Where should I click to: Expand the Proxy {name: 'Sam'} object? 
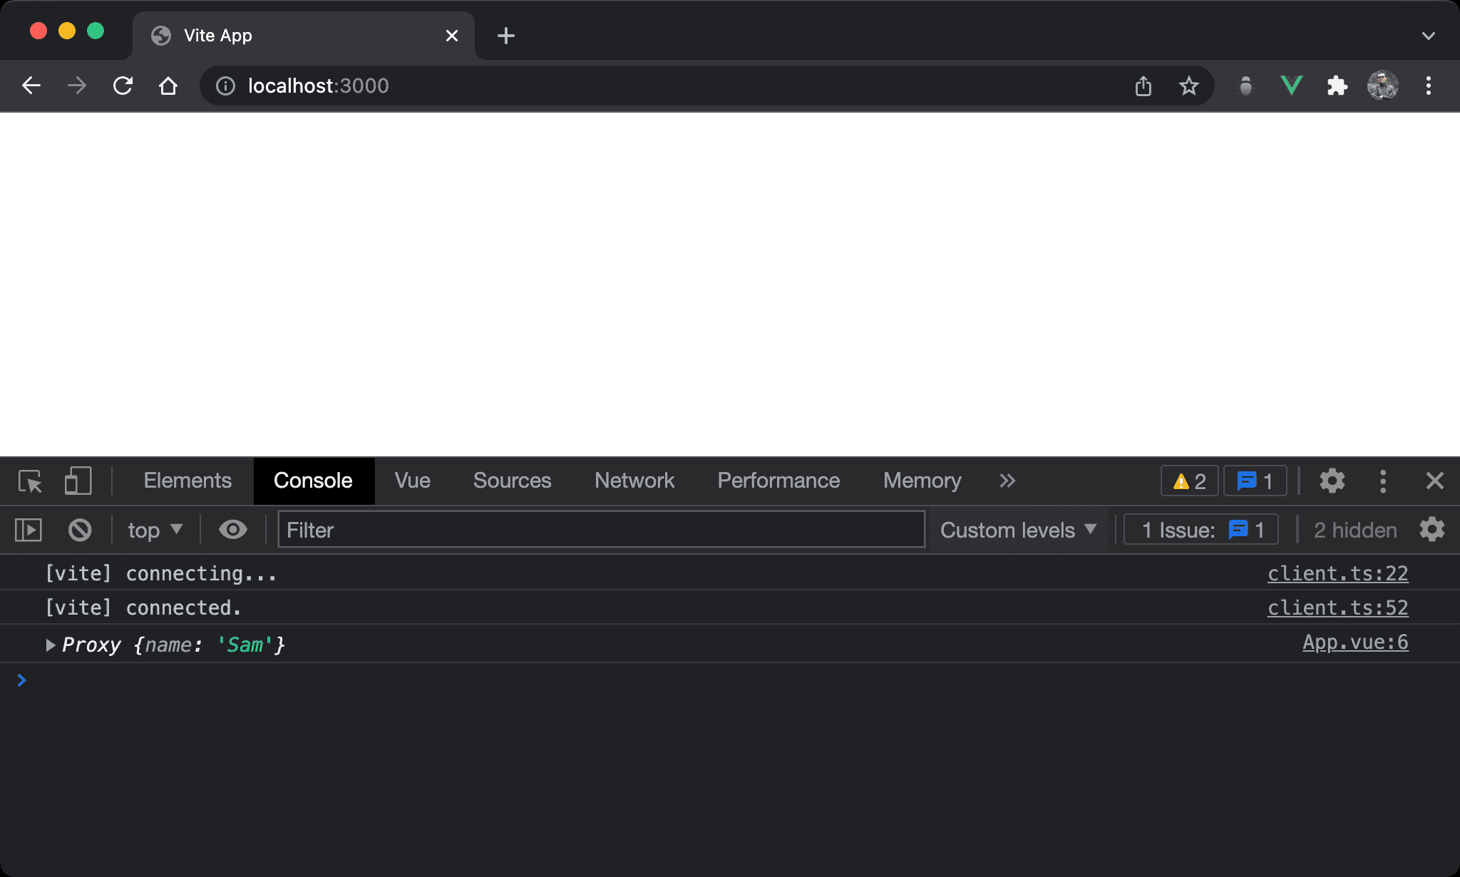[x=49, y=645]
